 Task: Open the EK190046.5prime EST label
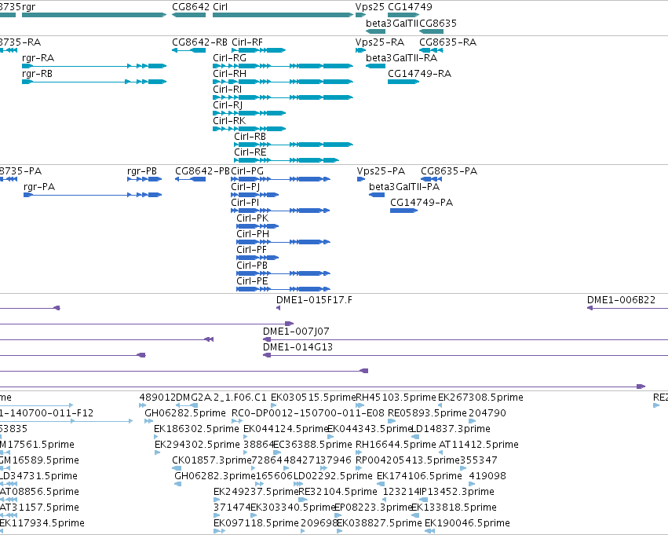pyautogui.click(x=467, y=523)
